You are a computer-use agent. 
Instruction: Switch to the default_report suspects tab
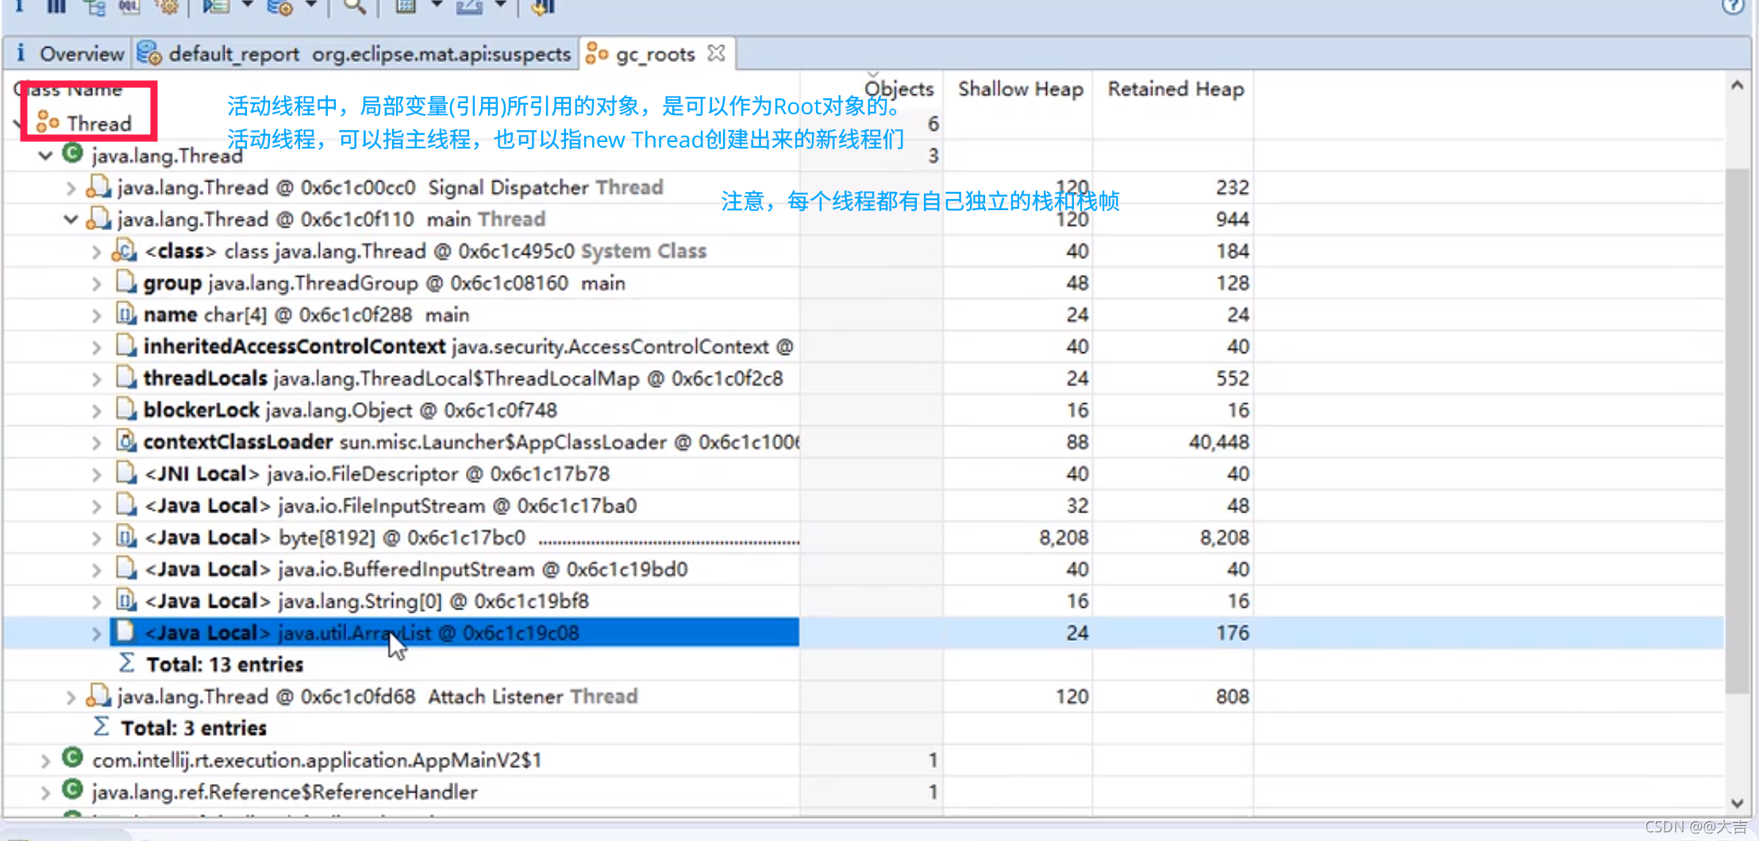355,53
